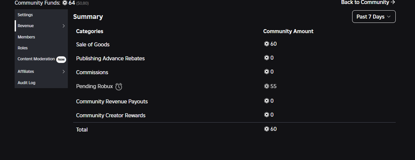Click the Robux icon in Total row
415x160 pixels.
click(266, 129)
